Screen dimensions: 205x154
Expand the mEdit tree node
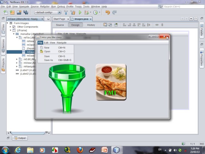(x=17, y=59)
